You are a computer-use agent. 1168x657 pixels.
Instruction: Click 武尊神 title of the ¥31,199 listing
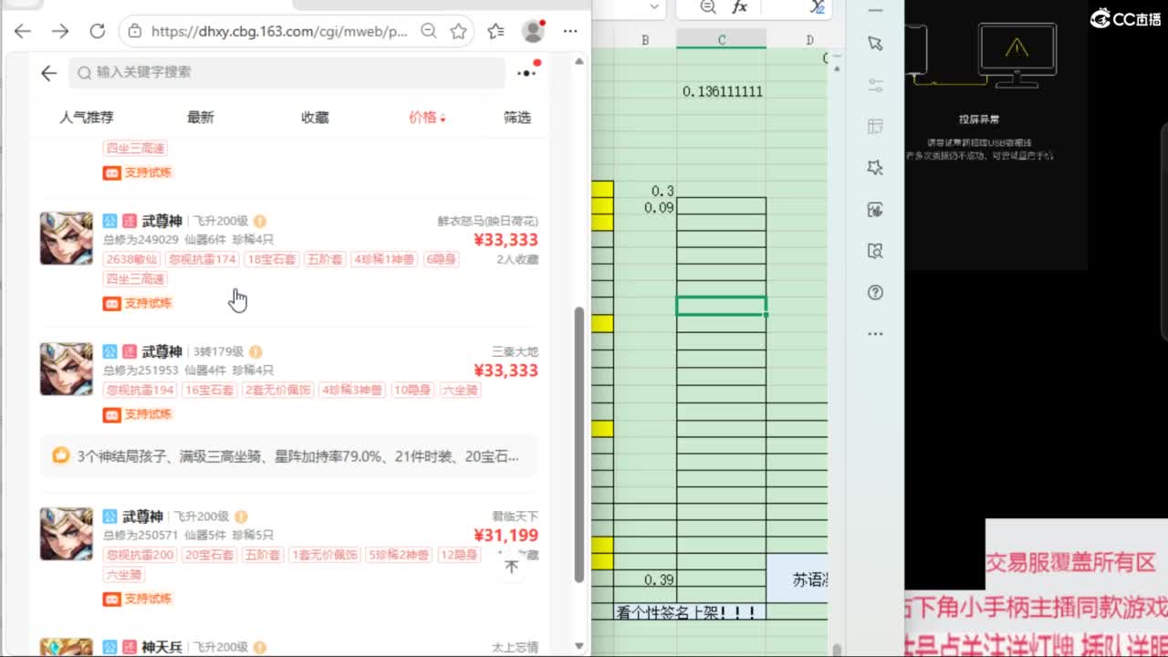tap(142, 516)
